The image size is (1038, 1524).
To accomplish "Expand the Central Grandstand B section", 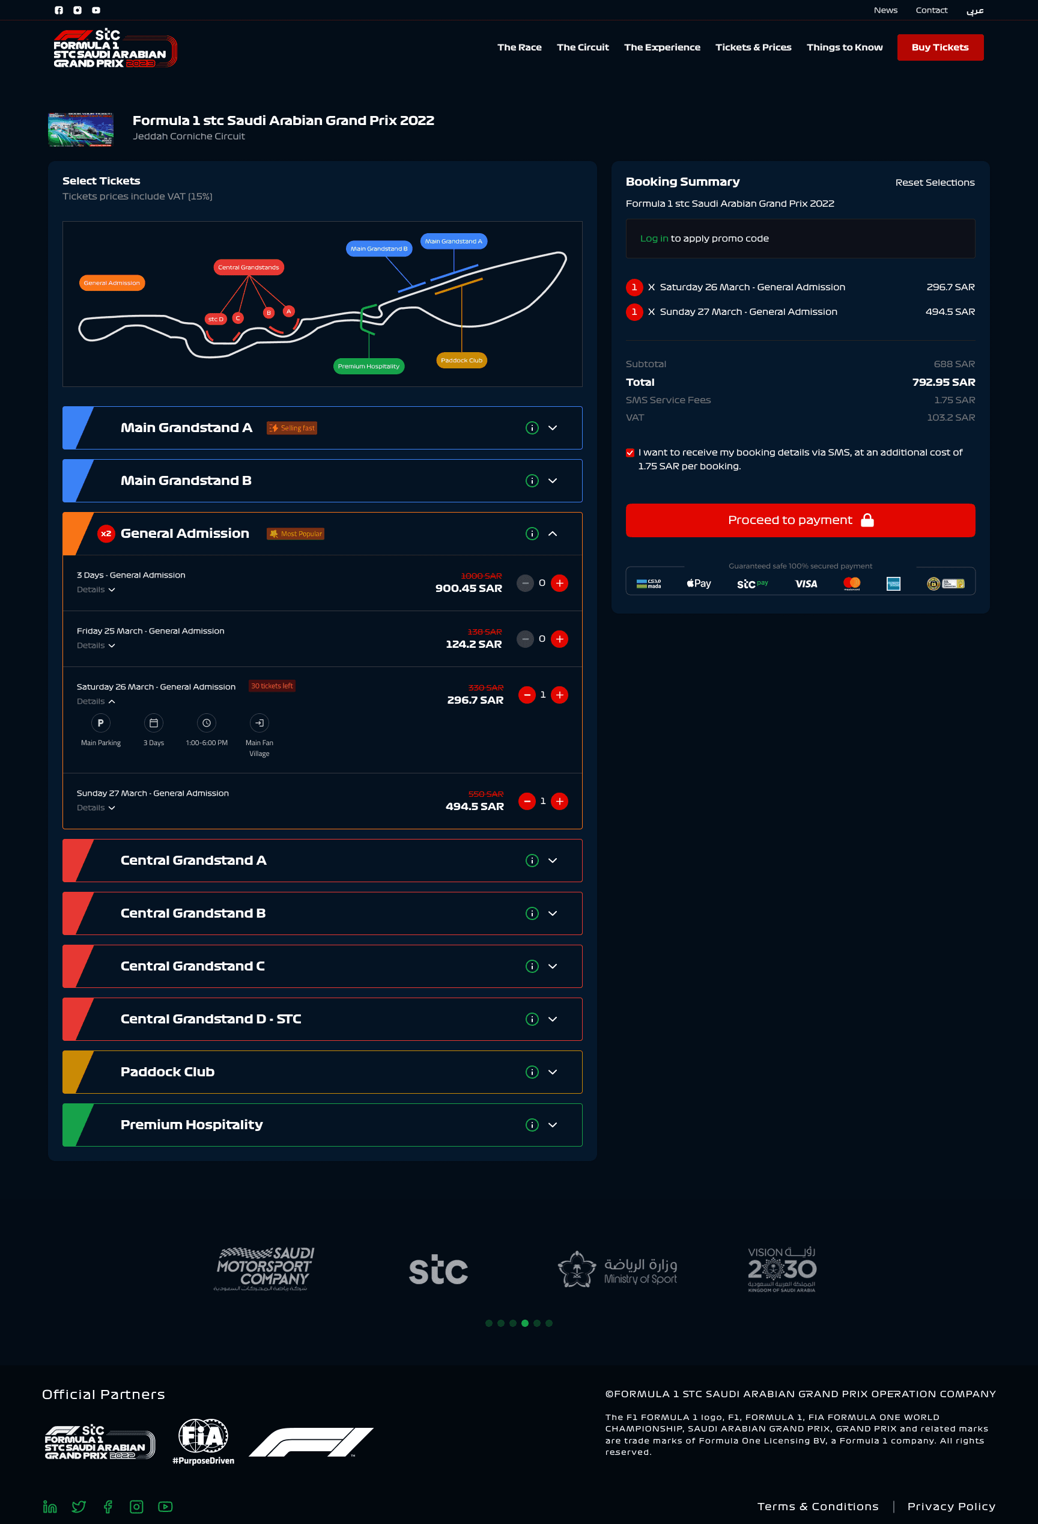I will pyautogui.click(x=553, y=913).
